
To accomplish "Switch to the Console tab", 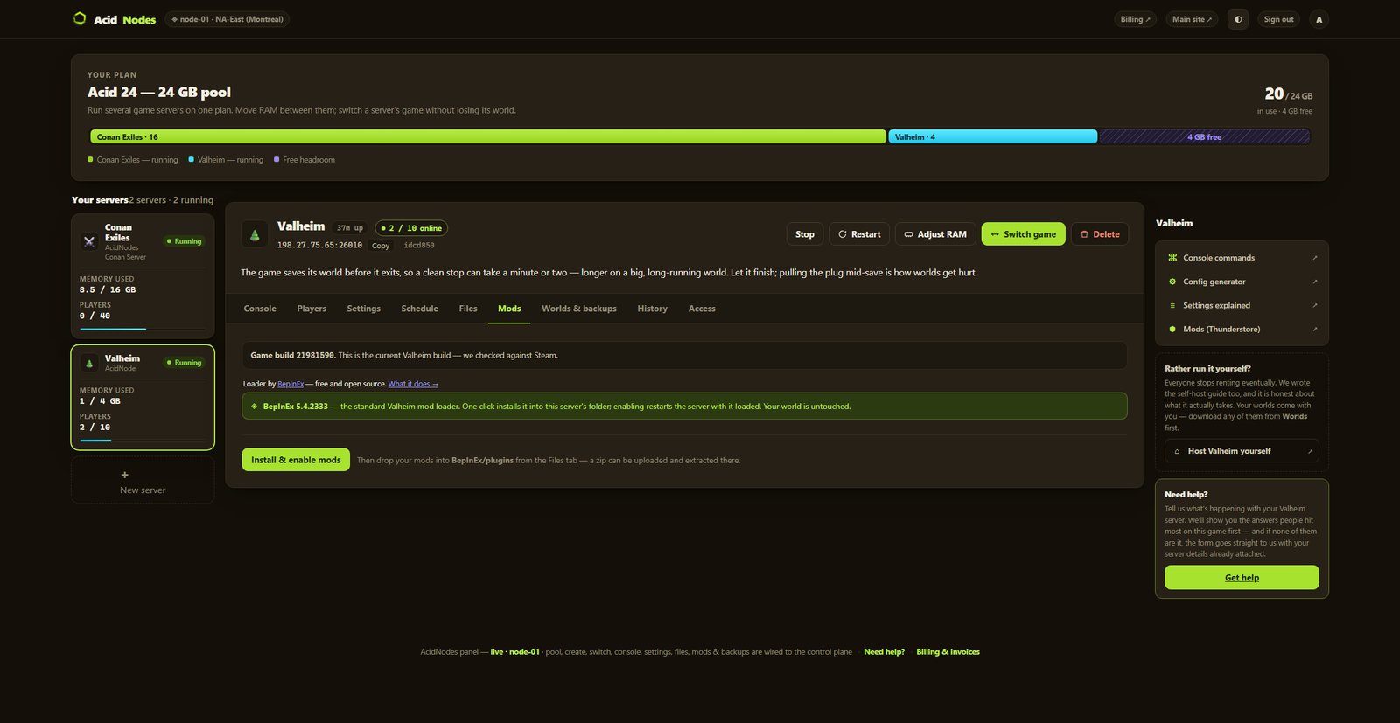I will pyautogui.click(x=260, y=309).
